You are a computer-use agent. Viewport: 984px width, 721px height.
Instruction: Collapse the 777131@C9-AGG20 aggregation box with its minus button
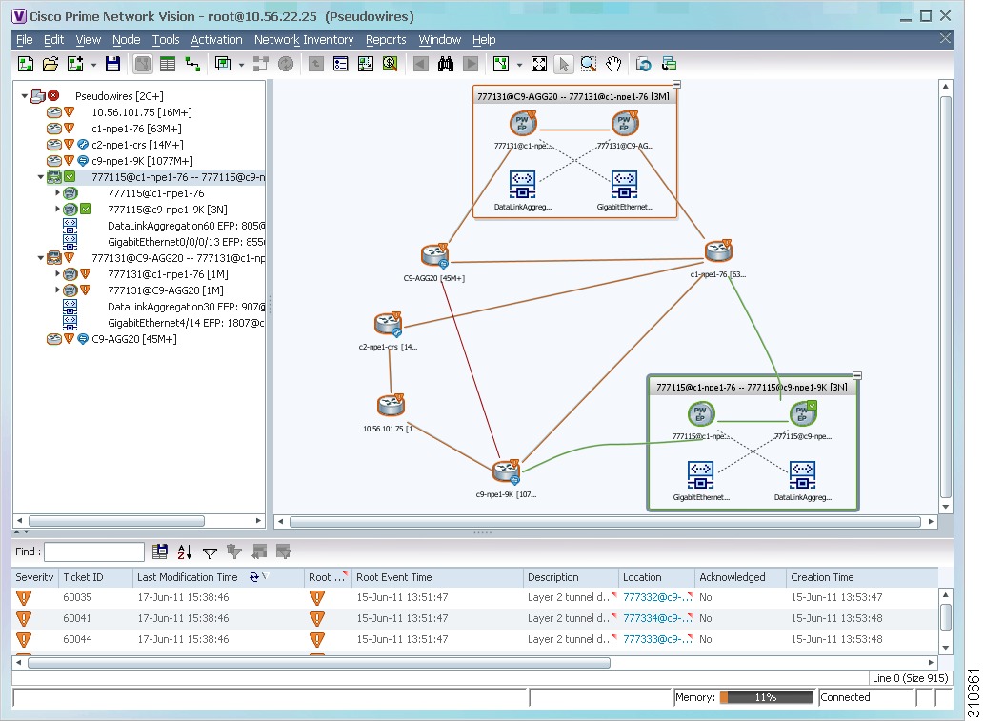(x=676, y=84)
